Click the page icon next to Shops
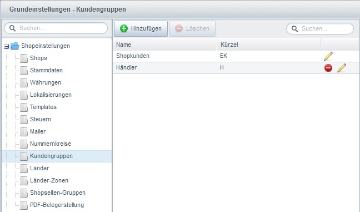 click(x=24, y=58)
